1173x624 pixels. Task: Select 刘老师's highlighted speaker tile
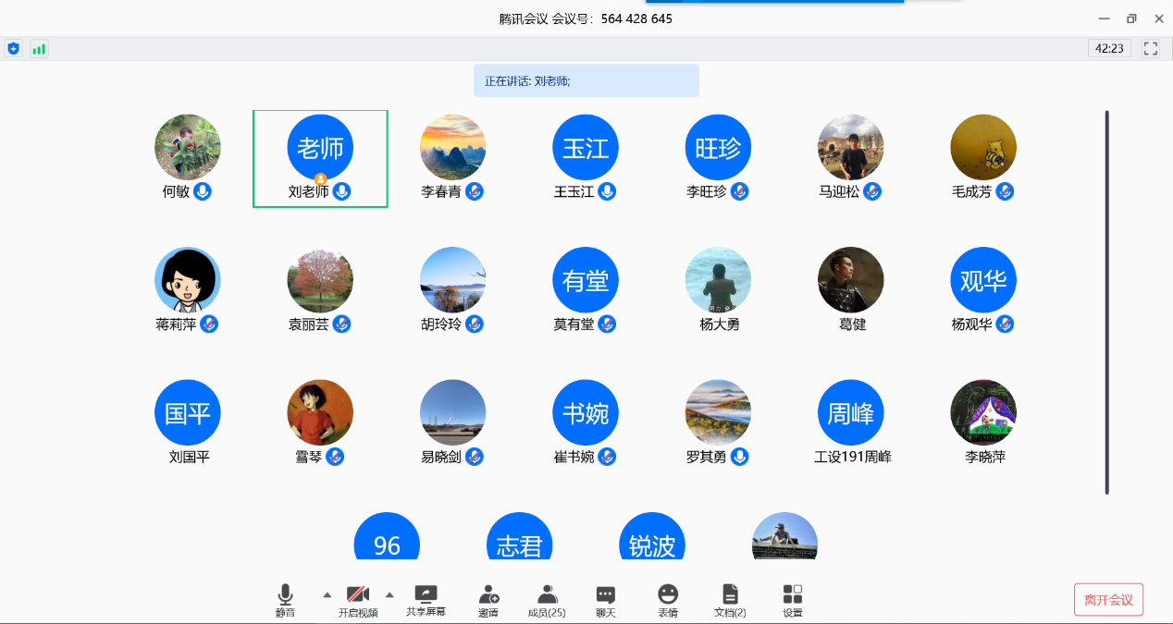pos(320,158)
